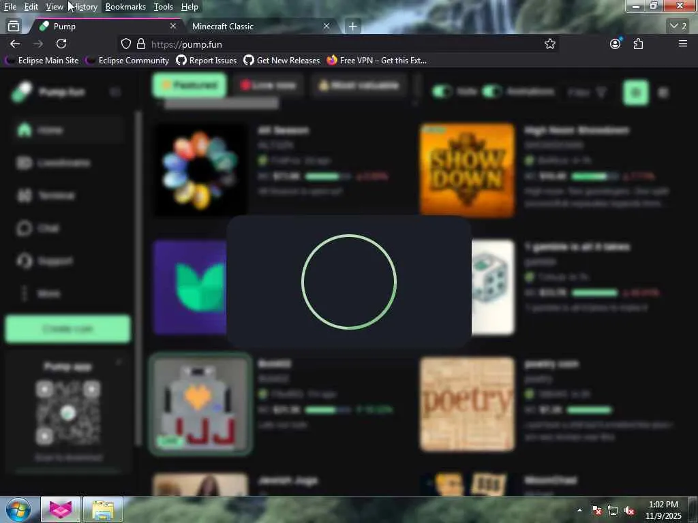
Task: Go back to the previous page
Action: click(x=15, y=44)
